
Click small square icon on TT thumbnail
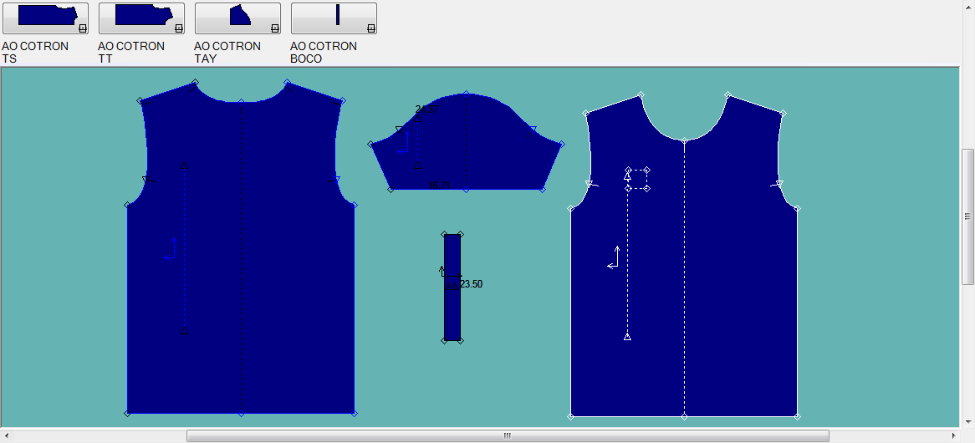178,28
